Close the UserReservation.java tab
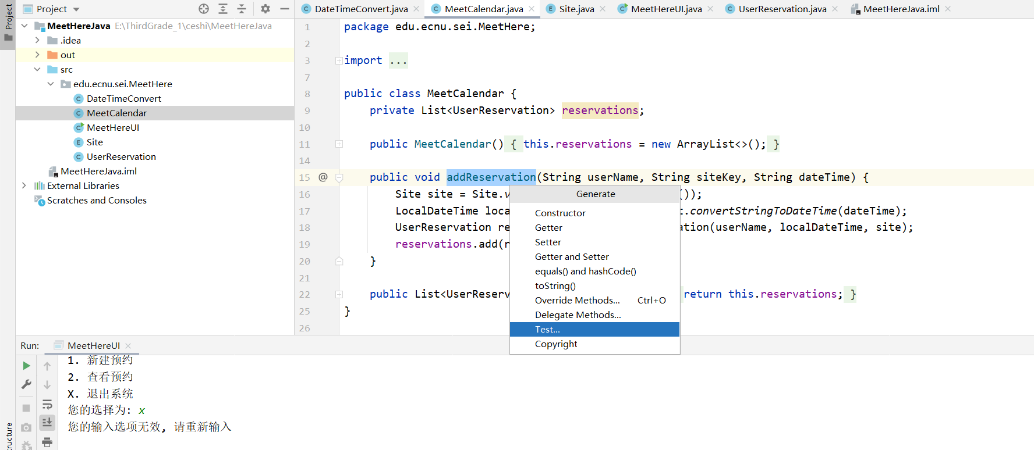Screen dimensions: 1034x450 pos(835,9)
